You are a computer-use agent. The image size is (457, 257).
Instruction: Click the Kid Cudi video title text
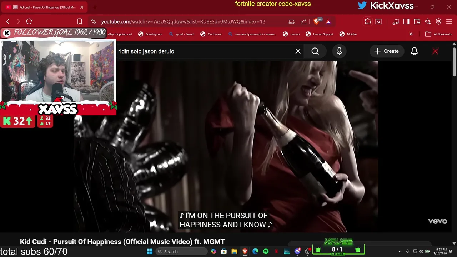coord(122,242)
